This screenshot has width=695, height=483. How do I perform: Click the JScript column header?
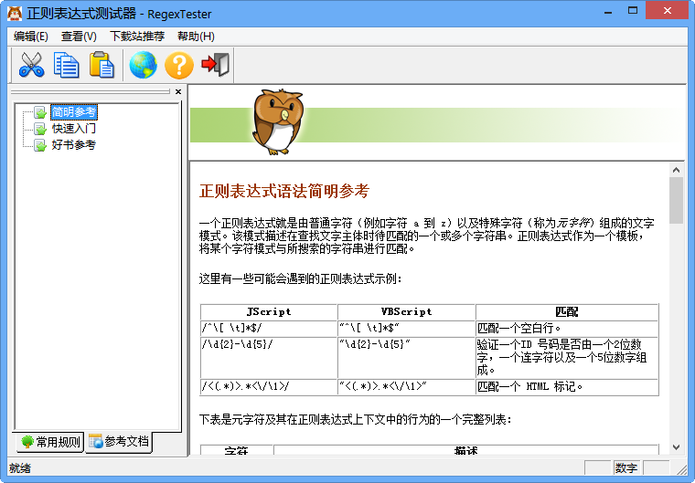pyautogui.click(x=269, y=311)
